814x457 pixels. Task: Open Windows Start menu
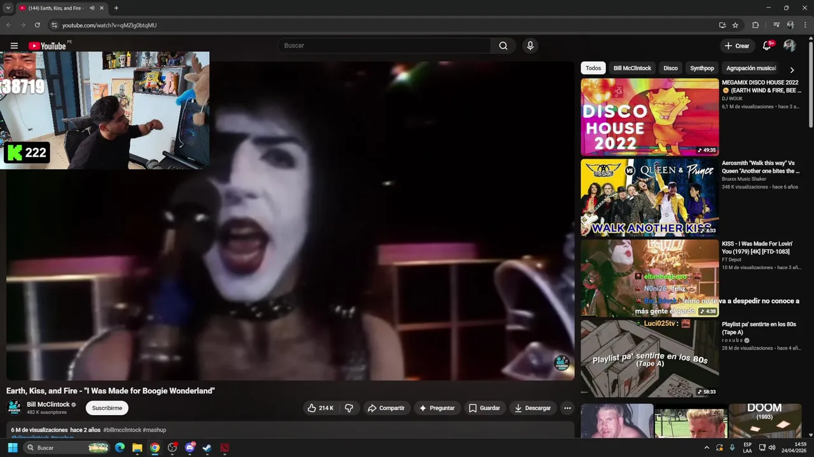point(12,447)
